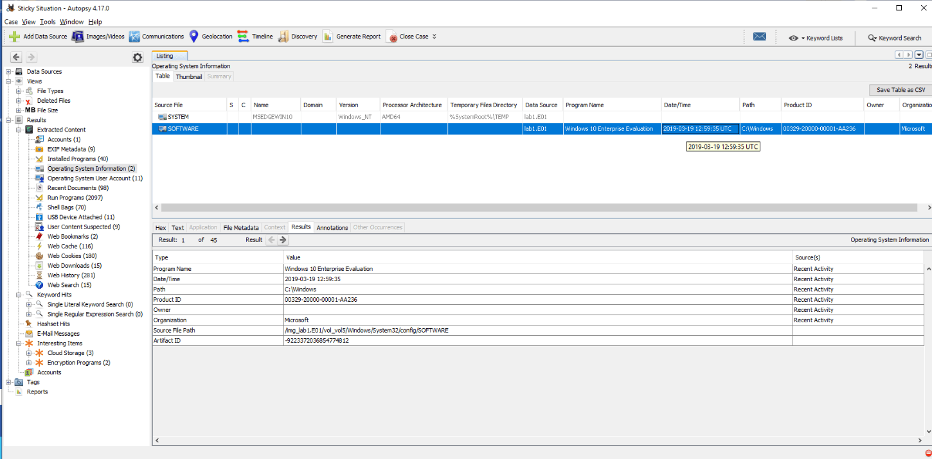932x459 pixels.
Task: Click Save Table as CSV button
Action: pos(901,90)
